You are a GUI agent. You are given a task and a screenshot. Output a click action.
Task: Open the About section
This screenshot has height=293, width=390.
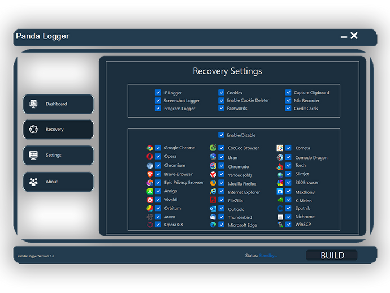pyautogui.click(x=58, y=182)
